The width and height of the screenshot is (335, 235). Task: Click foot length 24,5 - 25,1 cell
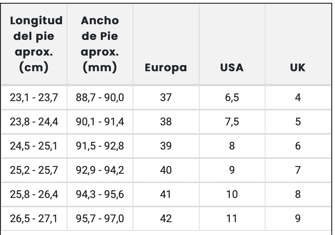34,146
